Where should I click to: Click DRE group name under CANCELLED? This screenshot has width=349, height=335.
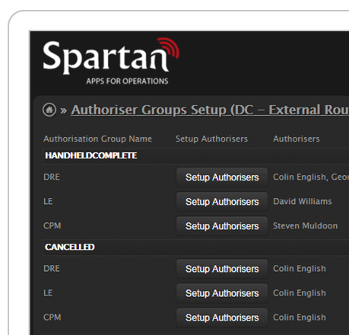[x=52, y=269]
